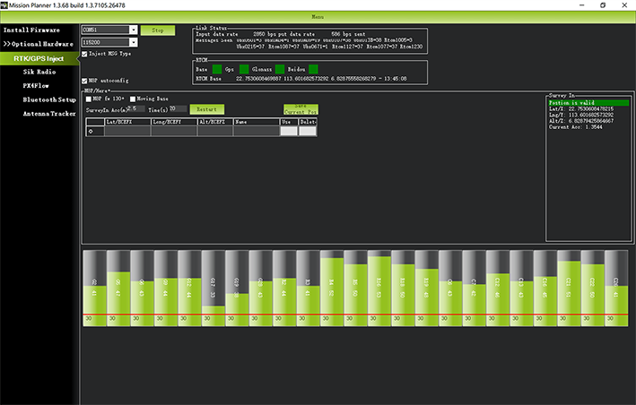The height and width of the screenshot is (405, 636).
Task: Uncheck the Inject MSG Type checkbox
Action: coord(84,54)
